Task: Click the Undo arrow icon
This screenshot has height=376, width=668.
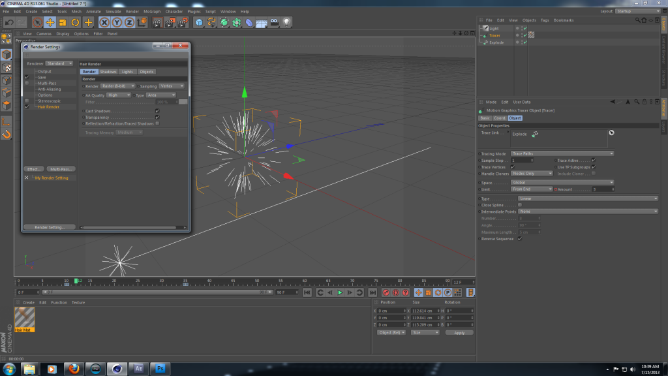Action: (9, 23)
